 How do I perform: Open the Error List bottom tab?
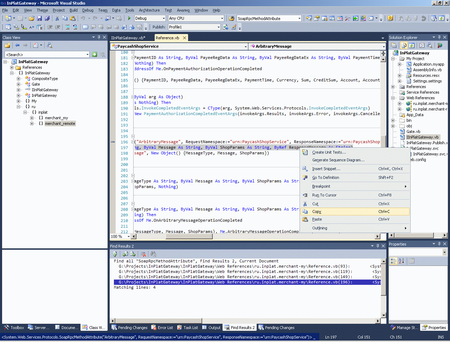coord(162,328)
